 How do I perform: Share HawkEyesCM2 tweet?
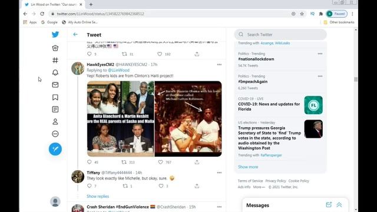point(197,163)
